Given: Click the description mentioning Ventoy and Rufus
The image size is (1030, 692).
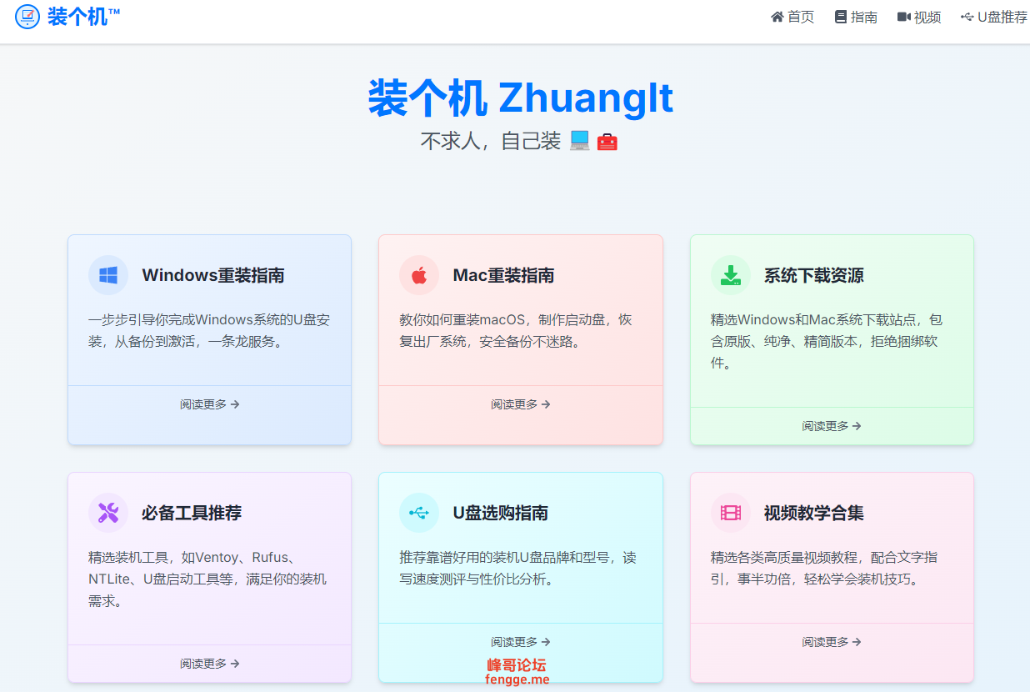Looking at the screenshot, I should [x=207, y=579].
